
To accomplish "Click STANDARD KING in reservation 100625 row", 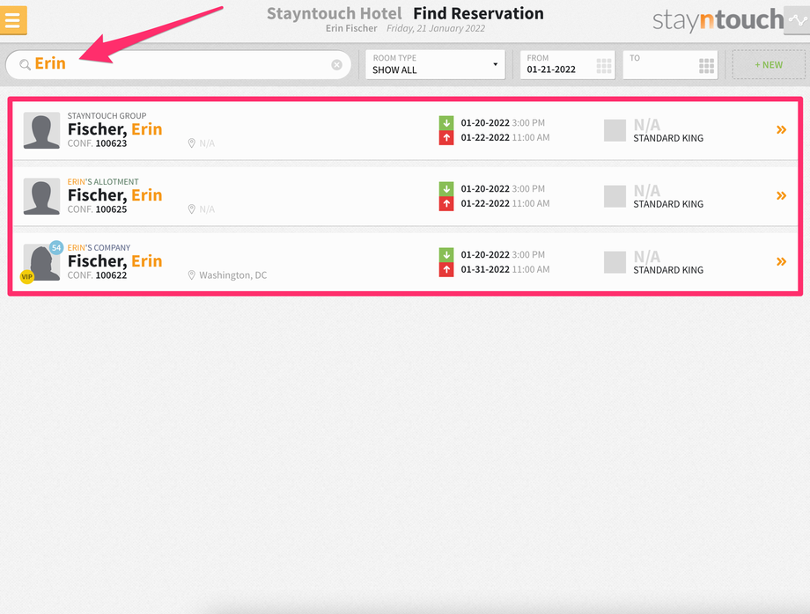I will pos(668,204).
